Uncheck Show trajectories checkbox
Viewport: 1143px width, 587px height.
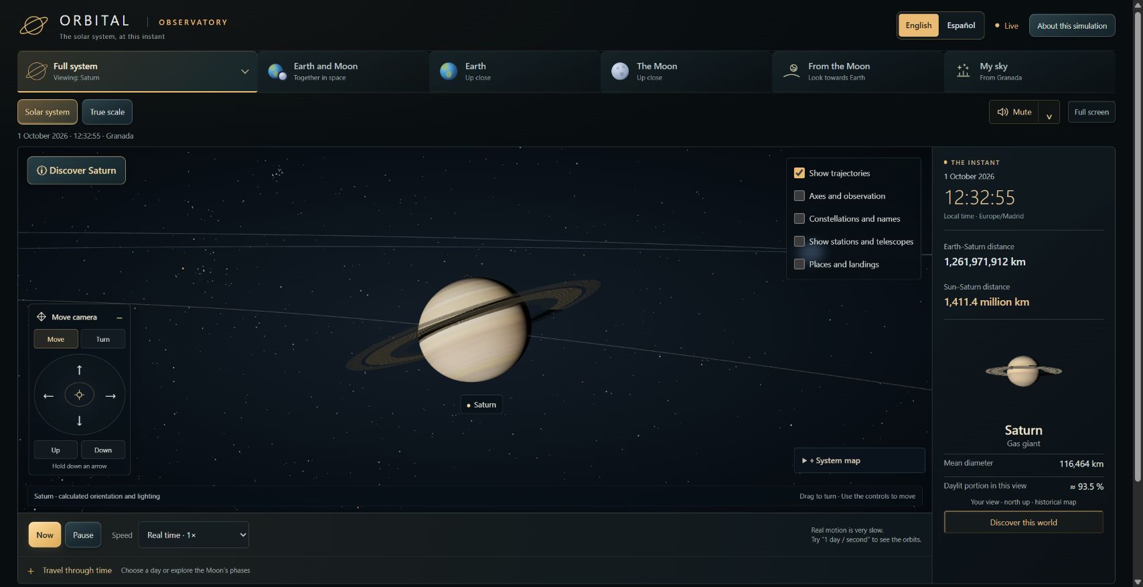point(799,173)
